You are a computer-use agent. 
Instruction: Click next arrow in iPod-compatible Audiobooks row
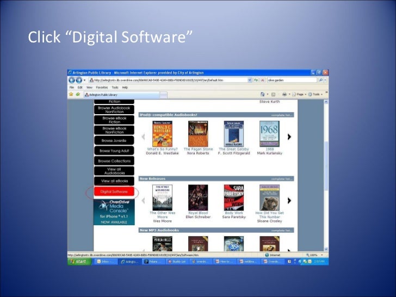(x=289, y=137)
